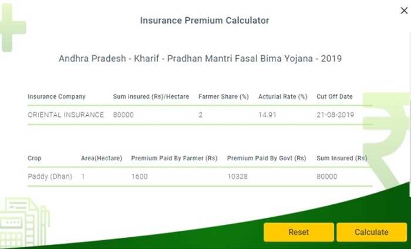
Task: Click the Calculate button
Action: point(372,232)
